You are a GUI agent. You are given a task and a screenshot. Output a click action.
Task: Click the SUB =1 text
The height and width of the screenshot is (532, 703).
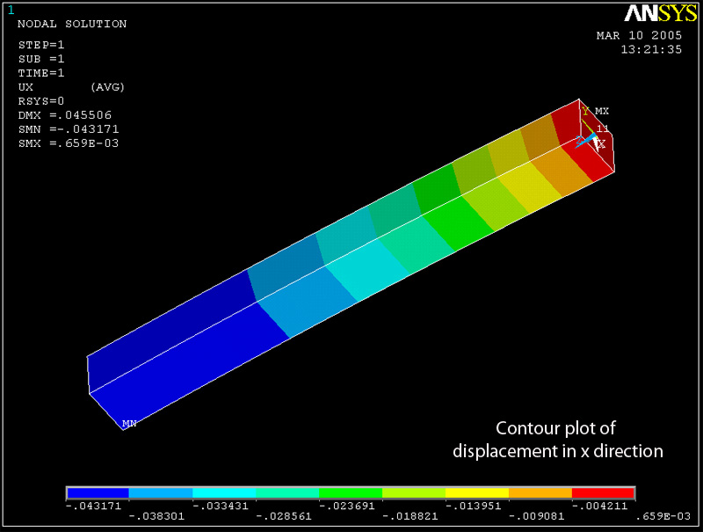[x=41, y=59]
